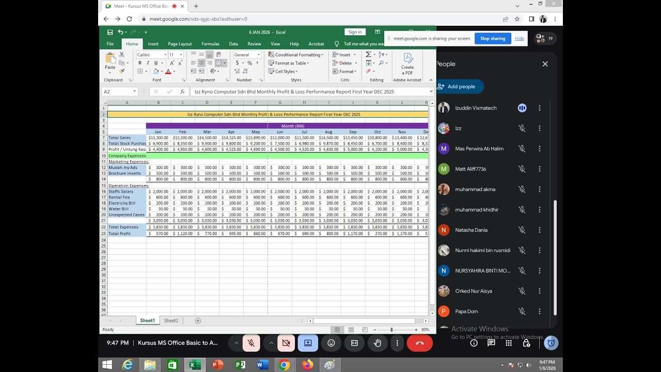Screen dimensions: 661x372
Task: Click the Accounting dollar format icon
Action: [x=237, y=63]
